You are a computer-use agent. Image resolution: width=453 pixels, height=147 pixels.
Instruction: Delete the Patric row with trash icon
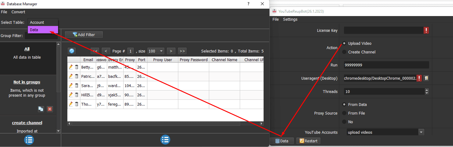tap(76, 76)
